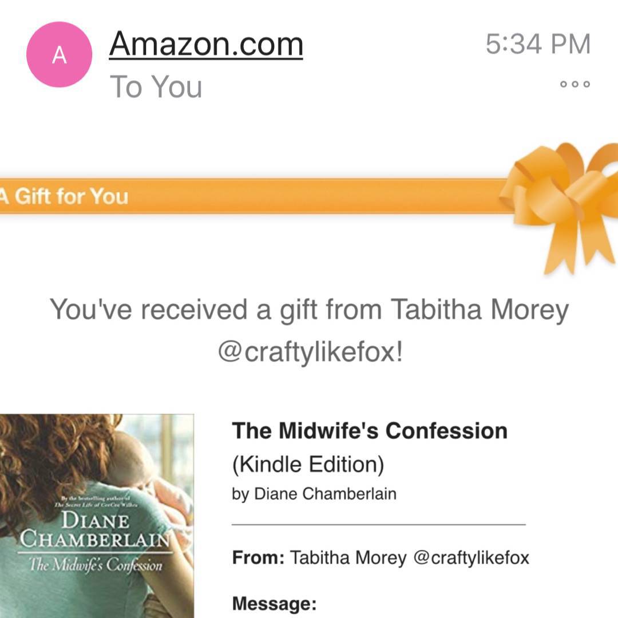
Task: Click the bold "The Midwife's Confession" title
Action: (369, 431)
